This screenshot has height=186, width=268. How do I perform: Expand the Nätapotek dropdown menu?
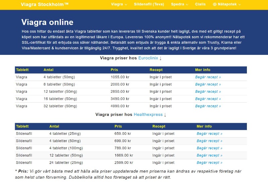[229, 4]
